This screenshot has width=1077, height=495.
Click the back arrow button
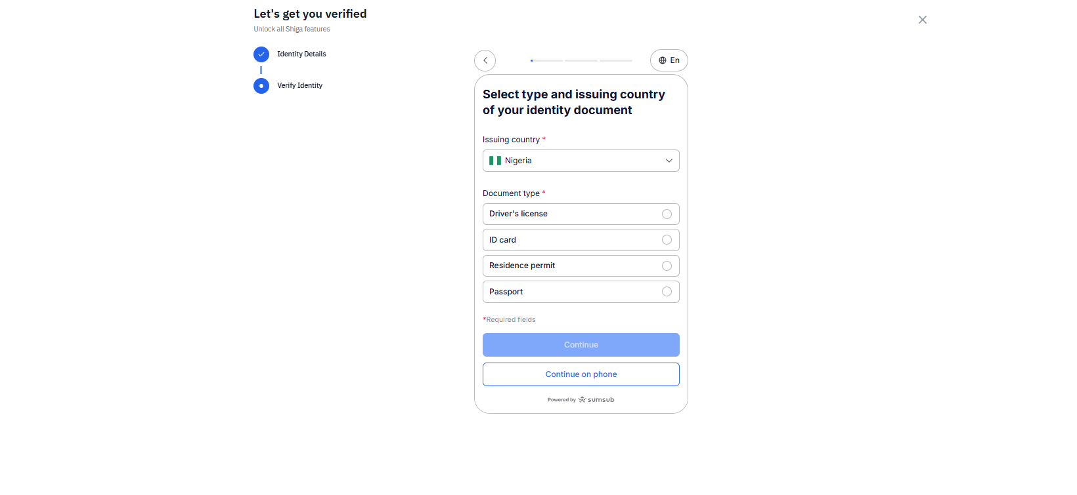[485, 60]
